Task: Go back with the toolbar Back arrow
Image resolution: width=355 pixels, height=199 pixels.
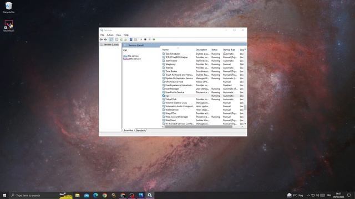Action: click(x=101, y=39)
